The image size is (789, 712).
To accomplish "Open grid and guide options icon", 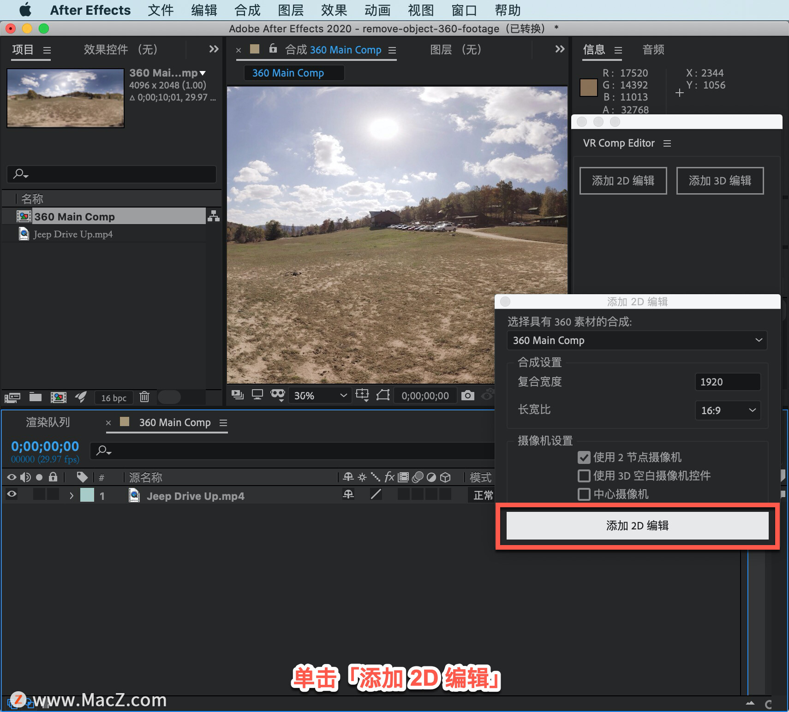I will click(362, 395).
